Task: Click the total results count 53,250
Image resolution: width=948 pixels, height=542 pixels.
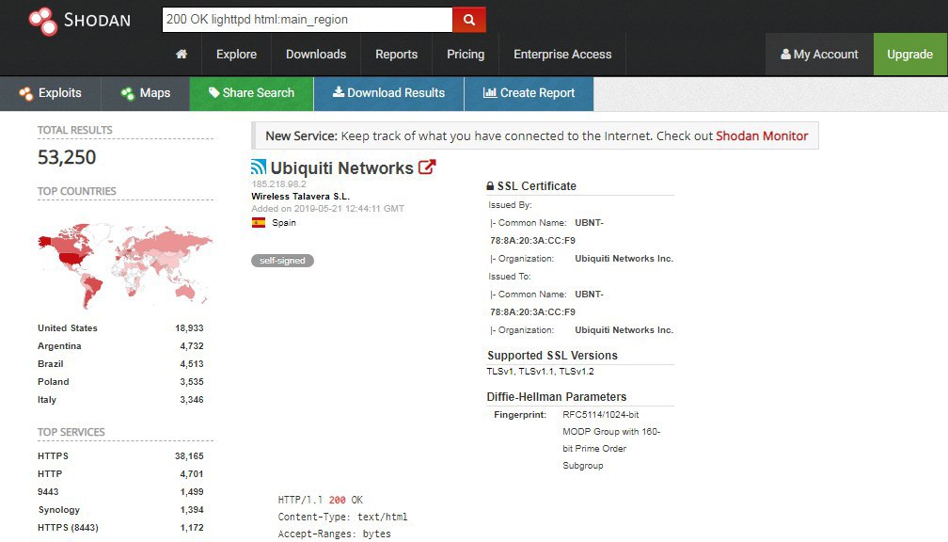Action: pyautogui.click(x=67, y=157)
